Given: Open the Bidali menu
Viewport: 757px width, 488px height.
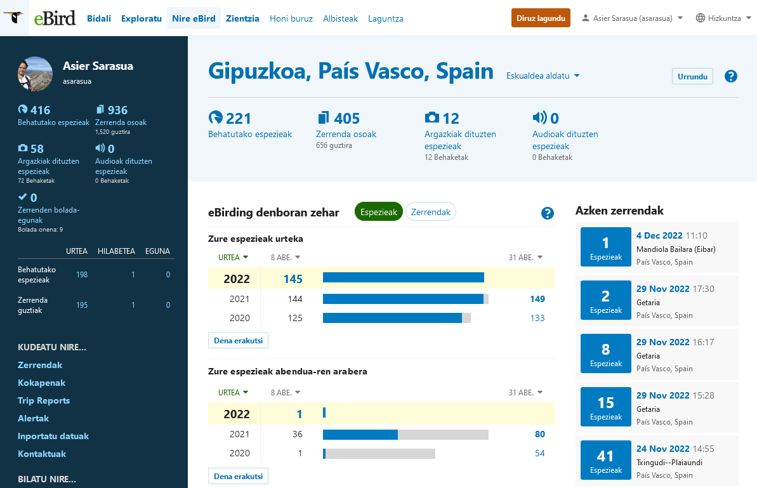Looking at the screenshot, I should (99, 18).
